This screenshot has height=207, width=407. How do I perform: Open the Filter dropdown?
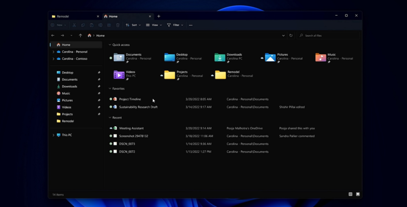click(x=175, y=25)
